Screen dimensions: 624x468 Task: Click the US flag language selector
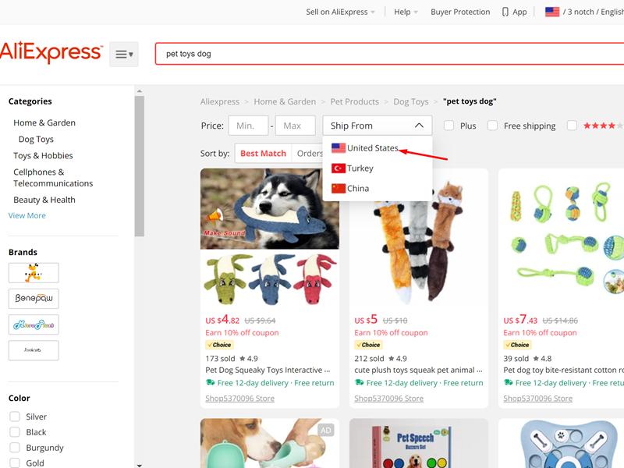[553, 12]
